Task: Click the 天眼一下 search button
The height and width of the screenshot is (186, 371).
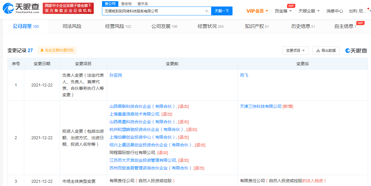Action: click(x=222, y=11)
